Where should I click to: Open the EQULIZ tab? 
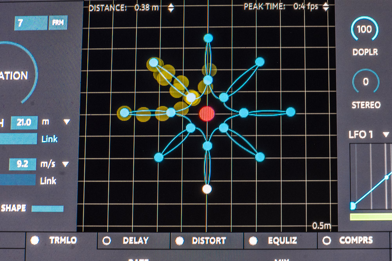[281, 241]
